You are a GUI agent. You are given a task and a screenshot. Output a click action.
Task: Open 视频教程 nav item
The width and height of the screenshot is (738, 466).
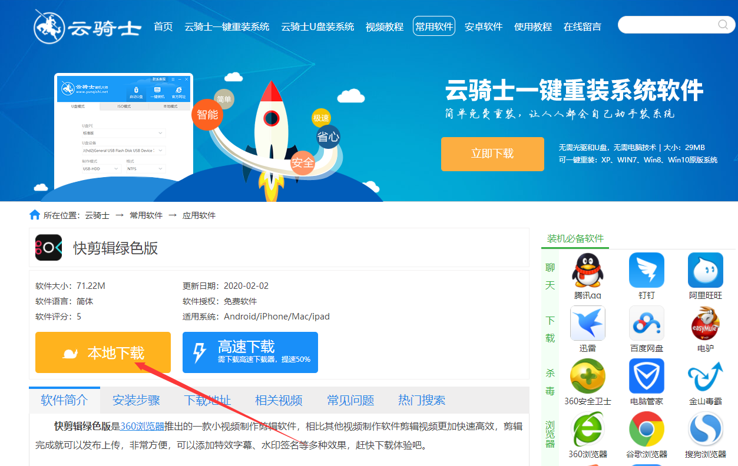click(385, 26)
